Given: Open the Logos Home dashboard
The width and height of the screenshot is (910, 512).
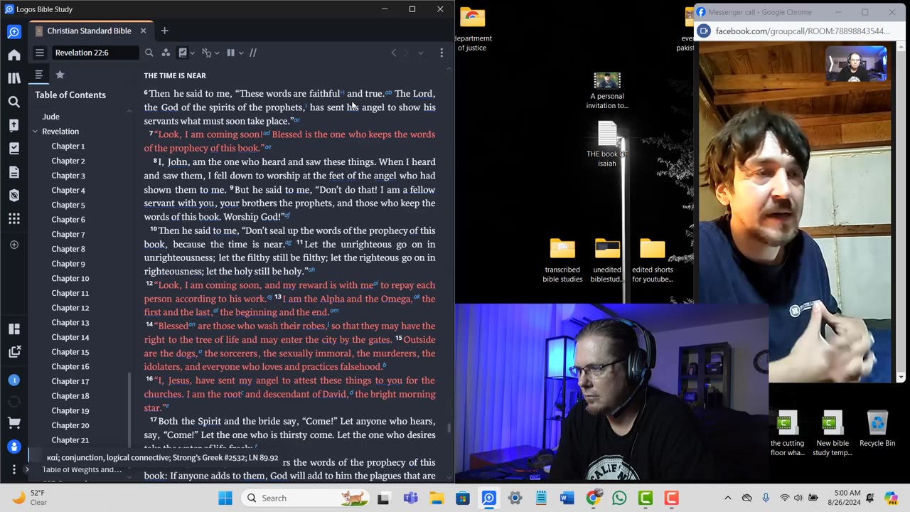Looking at the screenshot, I should tap(14, 55).
